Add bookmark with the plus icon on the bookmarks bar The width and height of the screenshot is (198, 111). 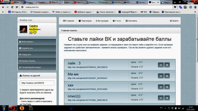3,12
